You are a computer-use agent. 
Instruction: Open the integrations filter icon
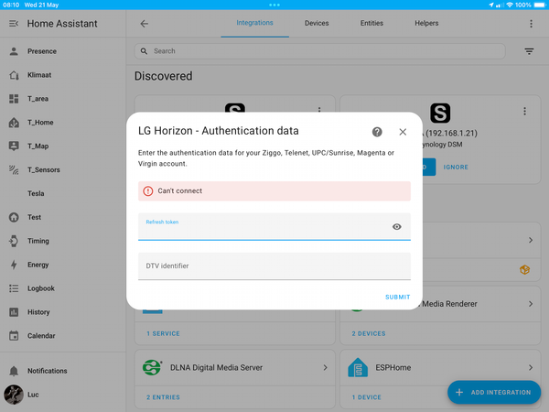529,51
